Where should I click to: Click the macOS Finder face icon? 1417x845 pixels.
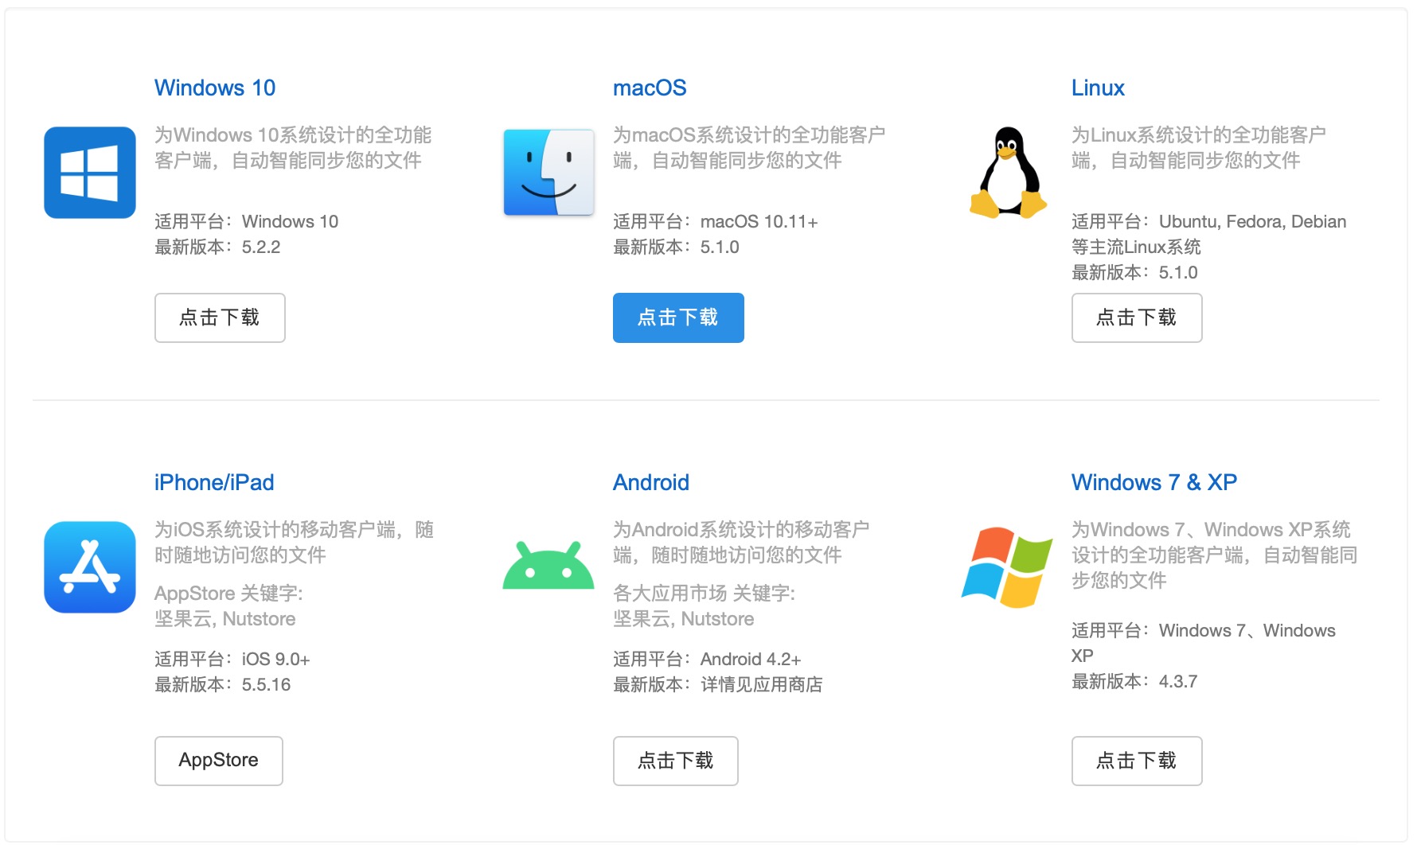coord(548,173)
